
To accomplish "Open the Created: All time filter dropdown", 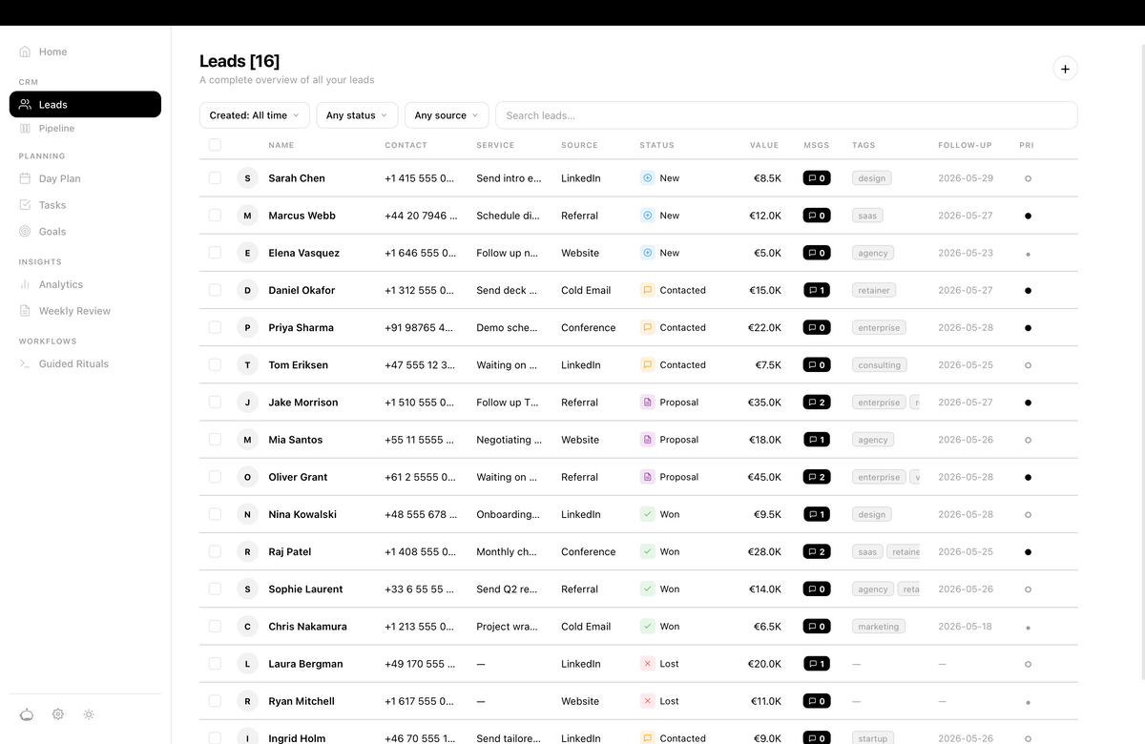I will point(255,115).
